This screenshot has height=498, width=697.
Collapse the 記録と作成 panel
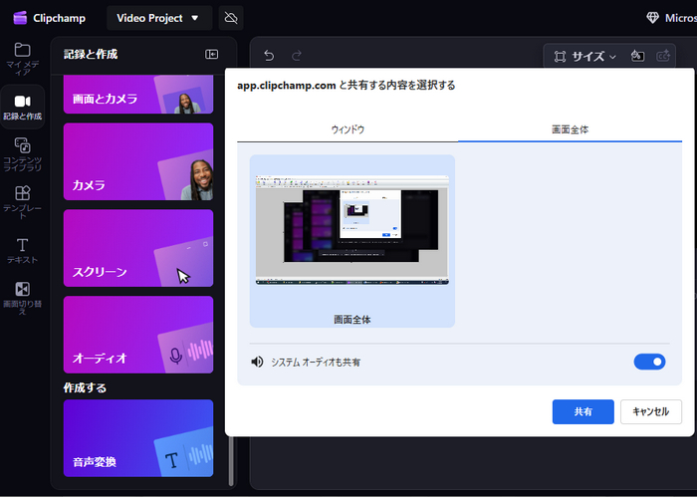point(211,54)
